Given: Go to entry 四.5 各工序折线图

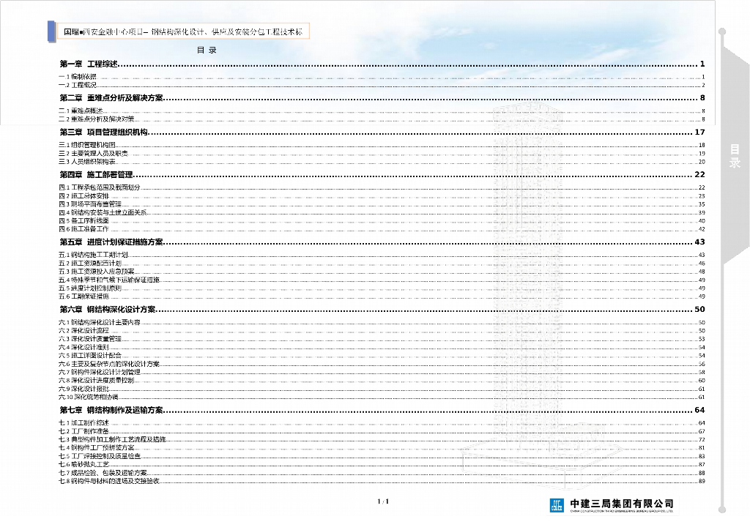Looking at the screenshot, I should point(382,221).
